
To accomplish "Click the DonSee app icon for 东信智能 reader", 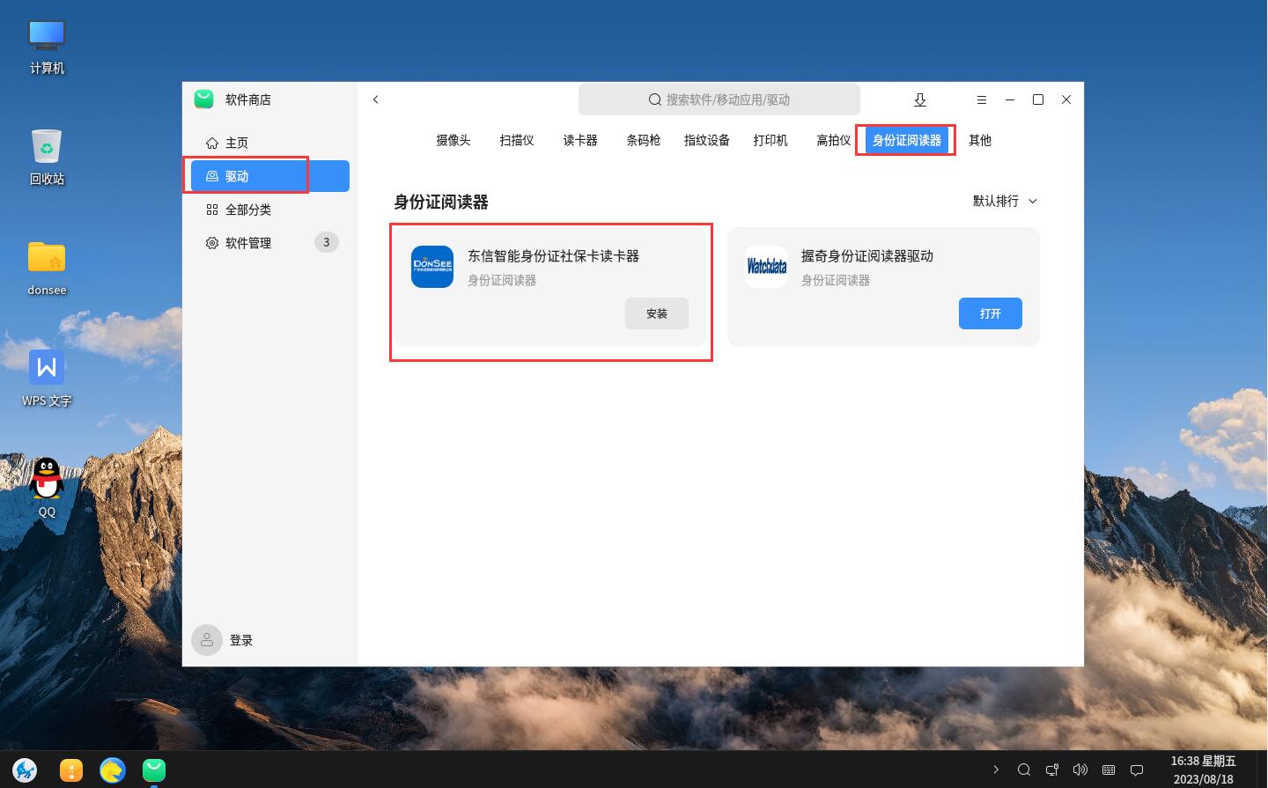I will [x=432, y=267].
